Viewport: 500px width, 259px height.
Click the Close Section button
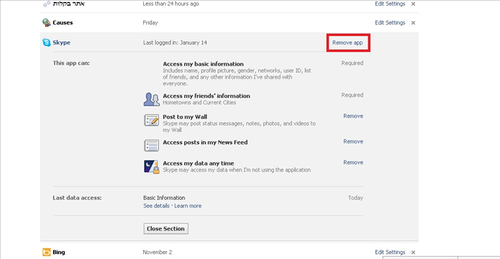point(166,229)
